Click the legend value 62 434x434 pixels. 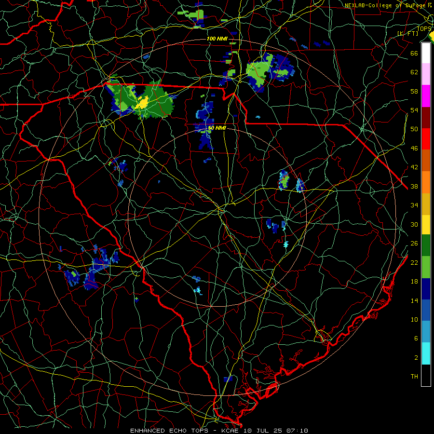(x=414, y=72)
